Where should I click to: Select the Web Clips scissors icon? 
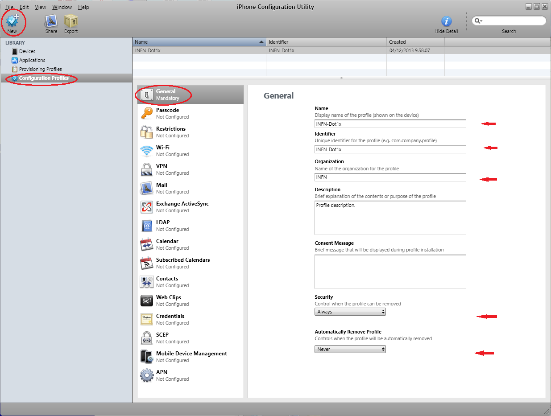[x=147, y=301]
